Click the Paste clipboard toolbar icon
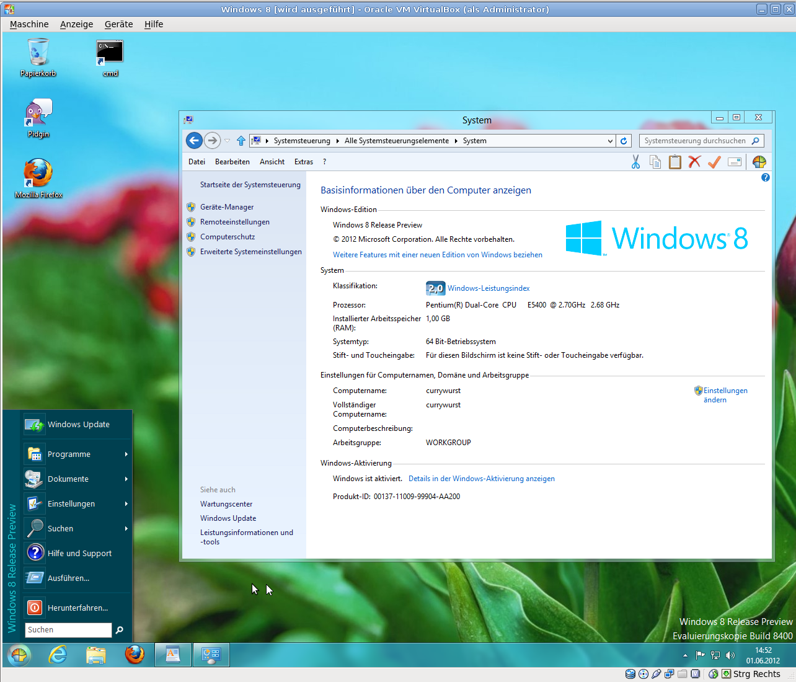The image size is (796, 682). coord(675,162)
